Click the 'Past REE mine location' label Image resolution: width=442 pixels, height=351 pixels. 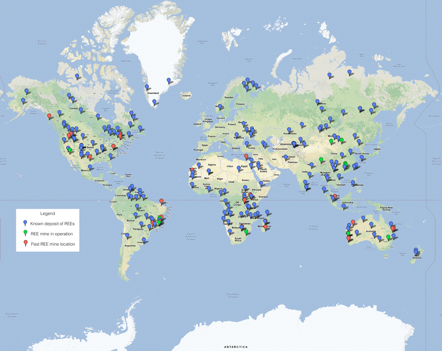click(x=53, y=244)
